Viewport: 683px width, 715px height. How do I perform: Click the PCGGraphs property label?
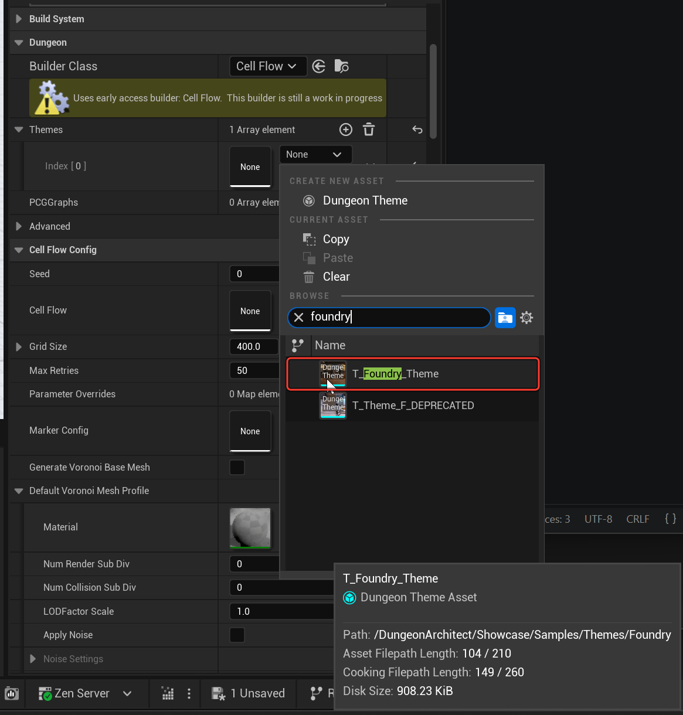coord(53,202)
